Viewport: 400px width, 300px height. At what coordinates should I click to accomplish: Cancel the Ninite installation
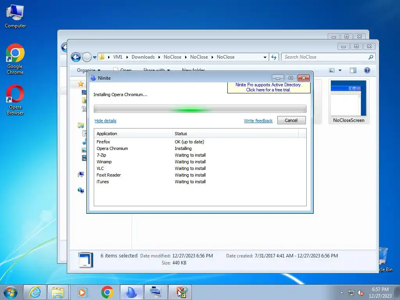(x=291, y=120)
